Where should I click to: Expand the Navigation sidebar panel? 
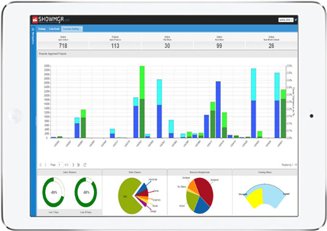pyautogui.click(x=33, y=37)
